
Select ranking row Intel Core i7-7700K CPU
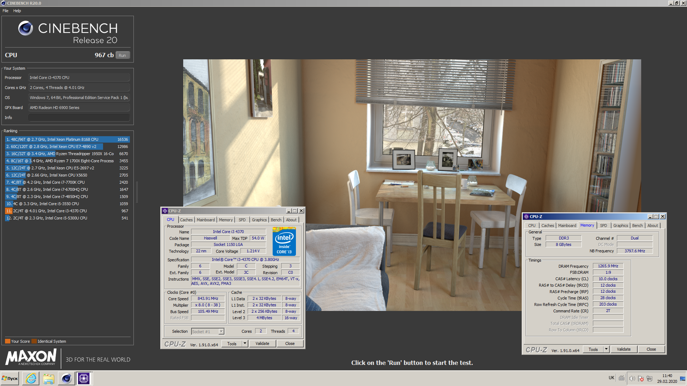click(67, 182)
